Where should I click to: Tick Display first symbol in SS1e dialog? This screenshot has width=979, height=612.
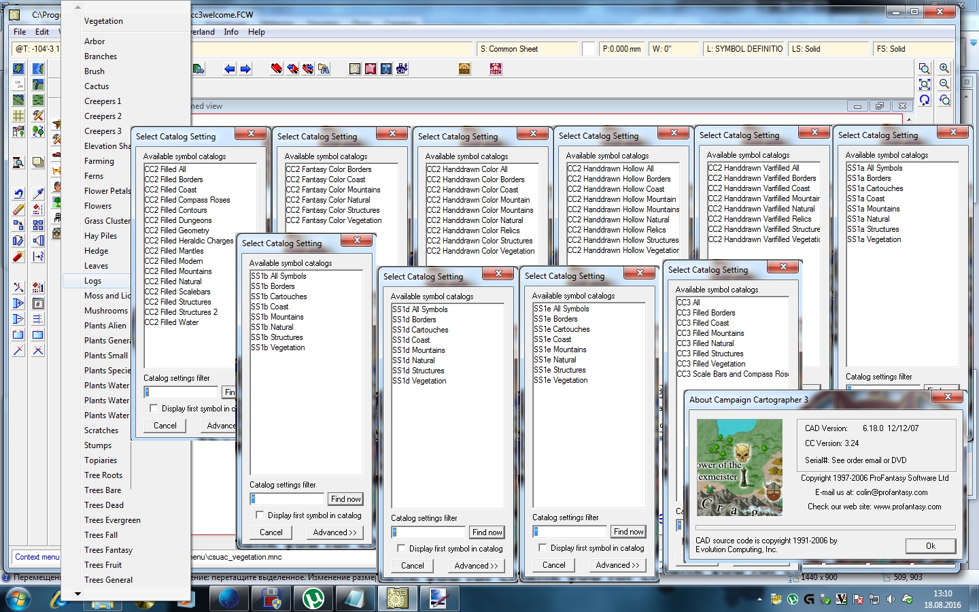[543, 547]
